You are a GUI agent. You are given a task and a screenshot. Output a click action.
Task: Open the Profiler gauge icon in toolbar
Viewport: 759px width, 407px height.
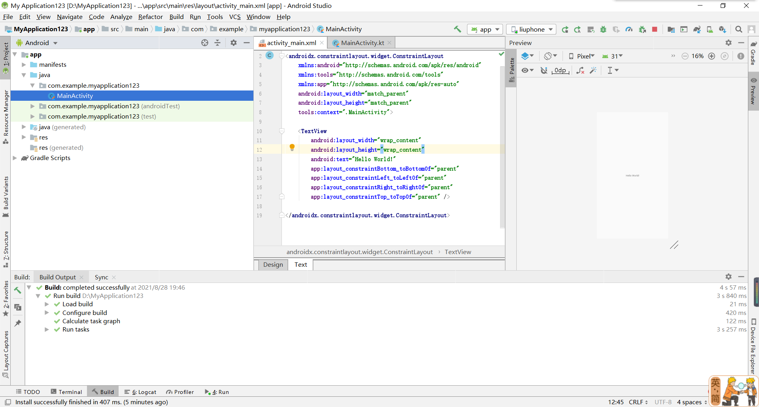click(x=629, y=29)
